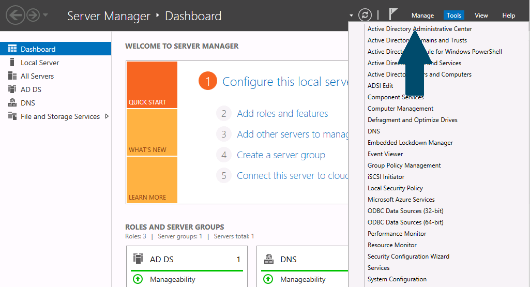Click Add roles and features link
530x287 pixels.
[x=282, y=114]
